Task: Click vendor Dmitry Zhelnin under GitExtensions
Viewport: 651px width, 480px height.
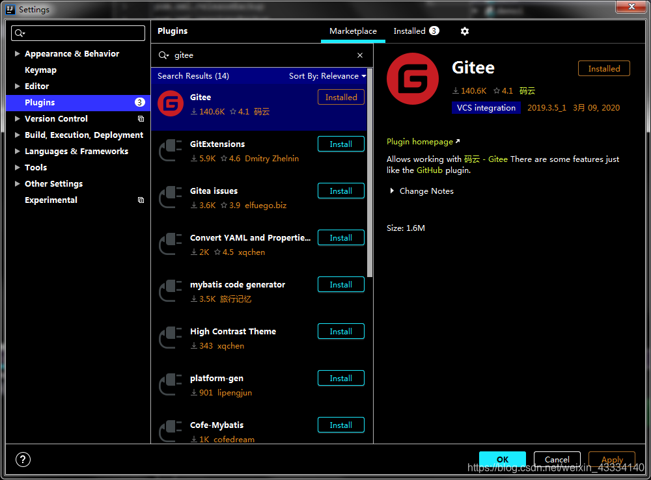Action: (271, 159)
